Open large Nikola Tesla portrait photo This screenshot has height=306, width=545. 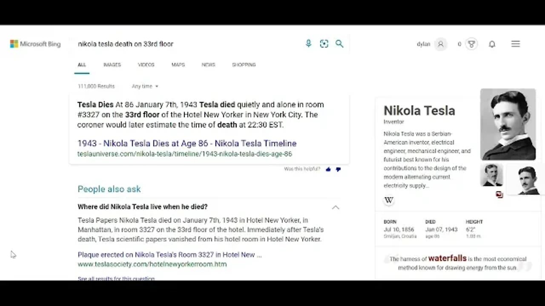(x=508, y=124)
